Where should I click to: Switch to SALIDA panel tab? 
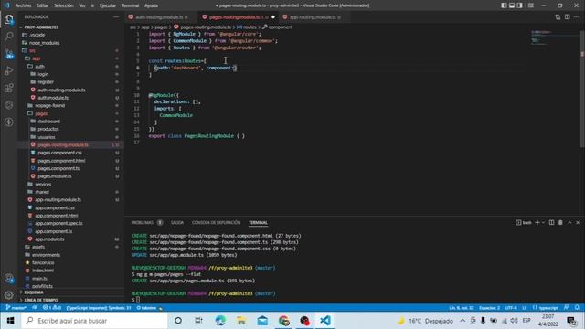(x=177, y=223)
